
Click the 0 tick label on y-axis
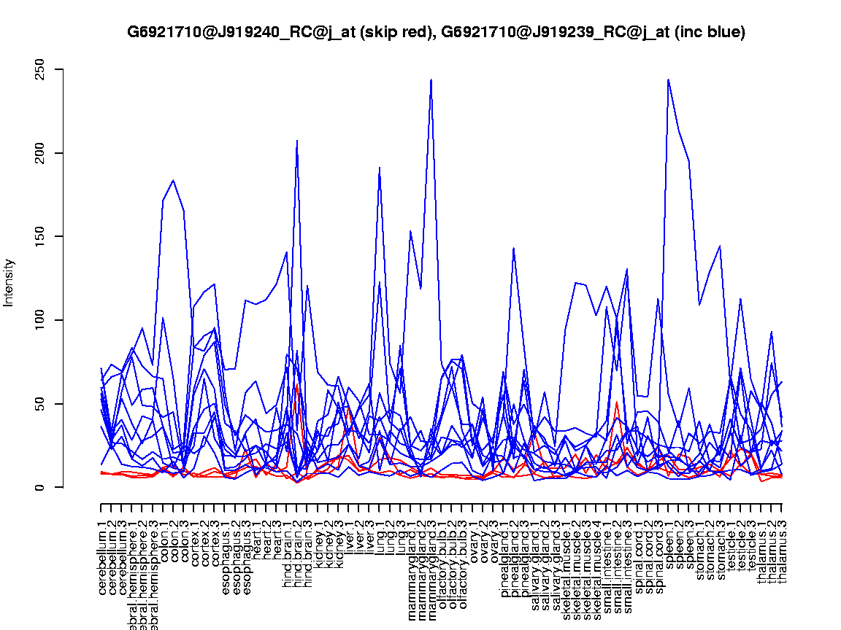(48, 487)
